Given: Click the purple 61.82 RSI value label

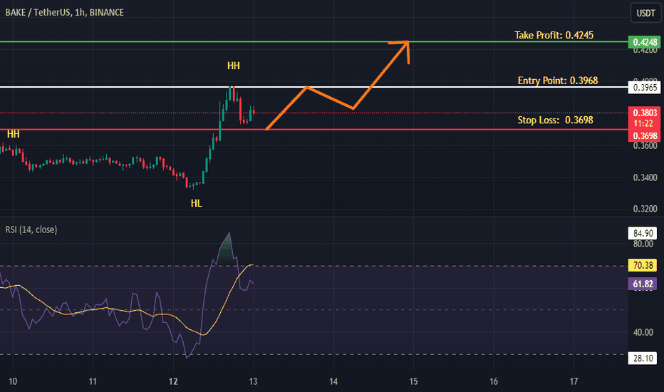Looking at the screenshot, I should [643, 284].
